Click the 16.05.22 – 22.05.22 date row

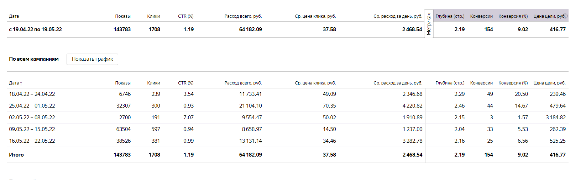pyautogui.click(x=32, y=141)
